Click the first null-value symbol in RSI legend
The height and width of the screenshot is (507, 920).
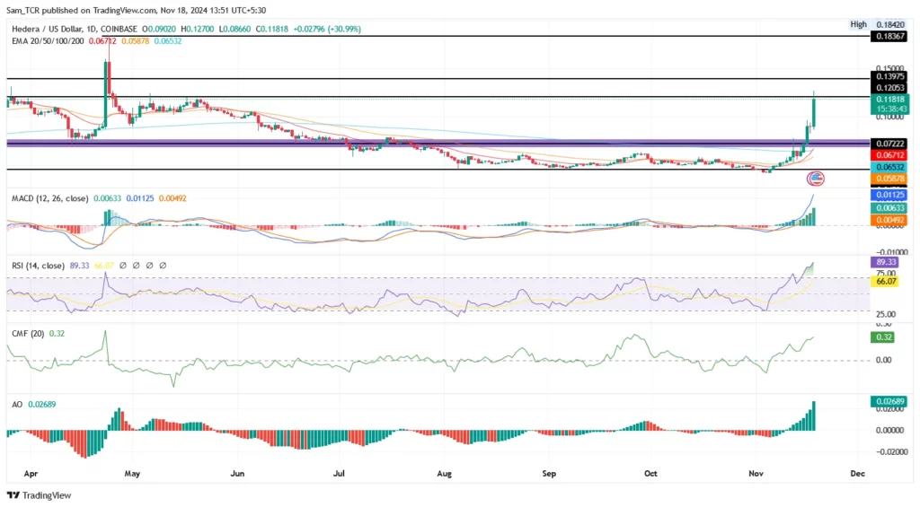[122, 266]
